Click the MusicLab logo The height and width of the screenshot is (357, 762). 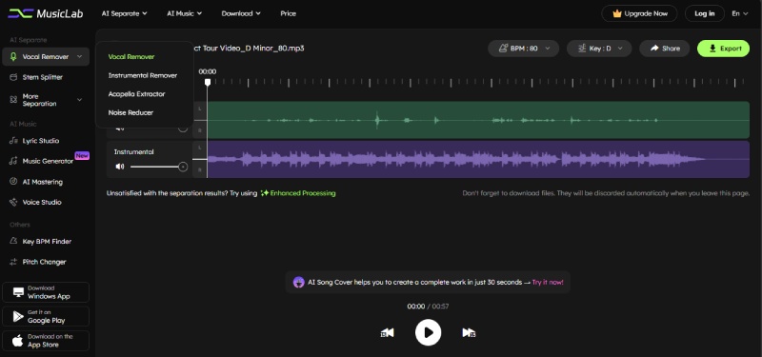(45, 13)
